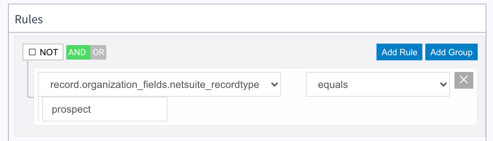The height and width of the screenshot is (141, 493).
Task: Select the Rules section heading
Action: click(29, 19)
